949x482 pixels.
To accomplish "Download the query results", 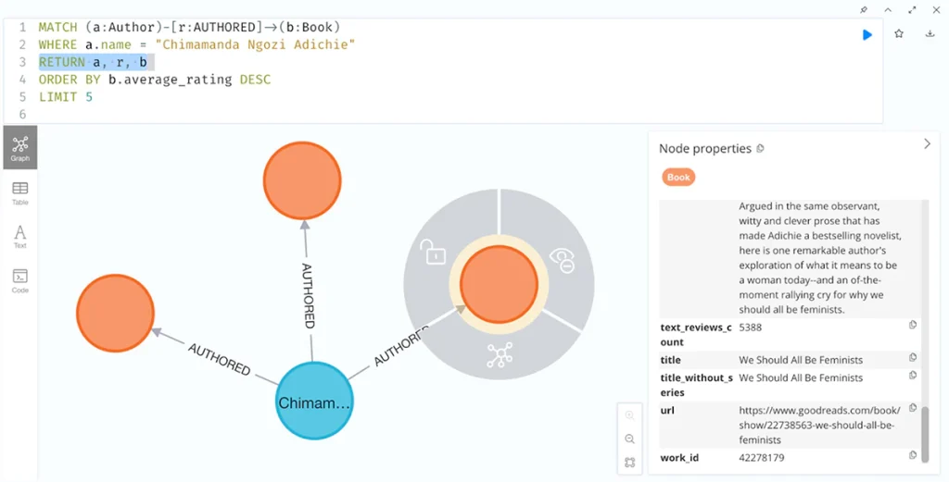I will [x=930, y=34].
